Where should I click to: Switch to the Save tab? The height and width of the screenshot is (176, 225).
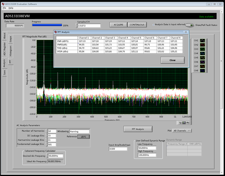(x=4, y=73)
